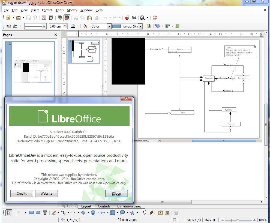The width and height of the screenshot is (270, 223).
Task: Select page 1 thumbnail in Pages panel
Action: click(33, 68)
